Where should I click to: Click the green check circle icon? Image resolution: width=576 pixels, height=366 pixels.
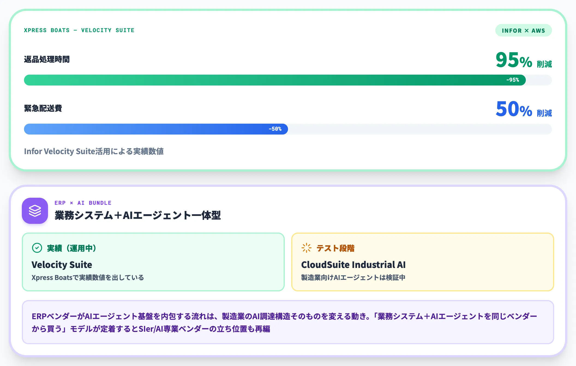tap(37, 248)
